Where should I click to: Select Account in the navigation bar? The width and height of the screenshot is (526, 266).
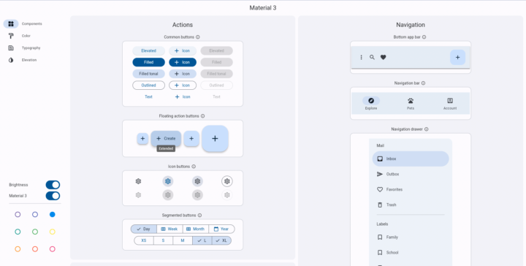(x=450, y=104)
